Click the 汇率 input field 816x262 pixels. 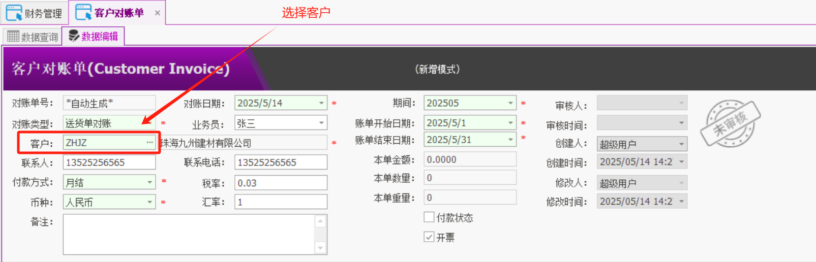pyautogui.click(x=281, y=202)
